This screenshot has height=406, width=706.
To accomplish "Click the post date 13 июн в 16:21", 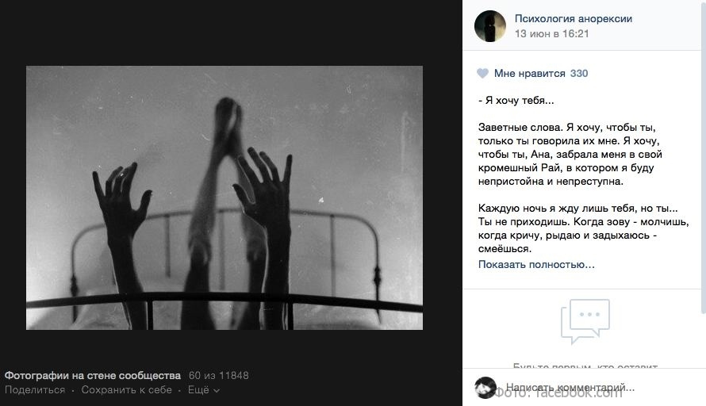I will [551, 34].
